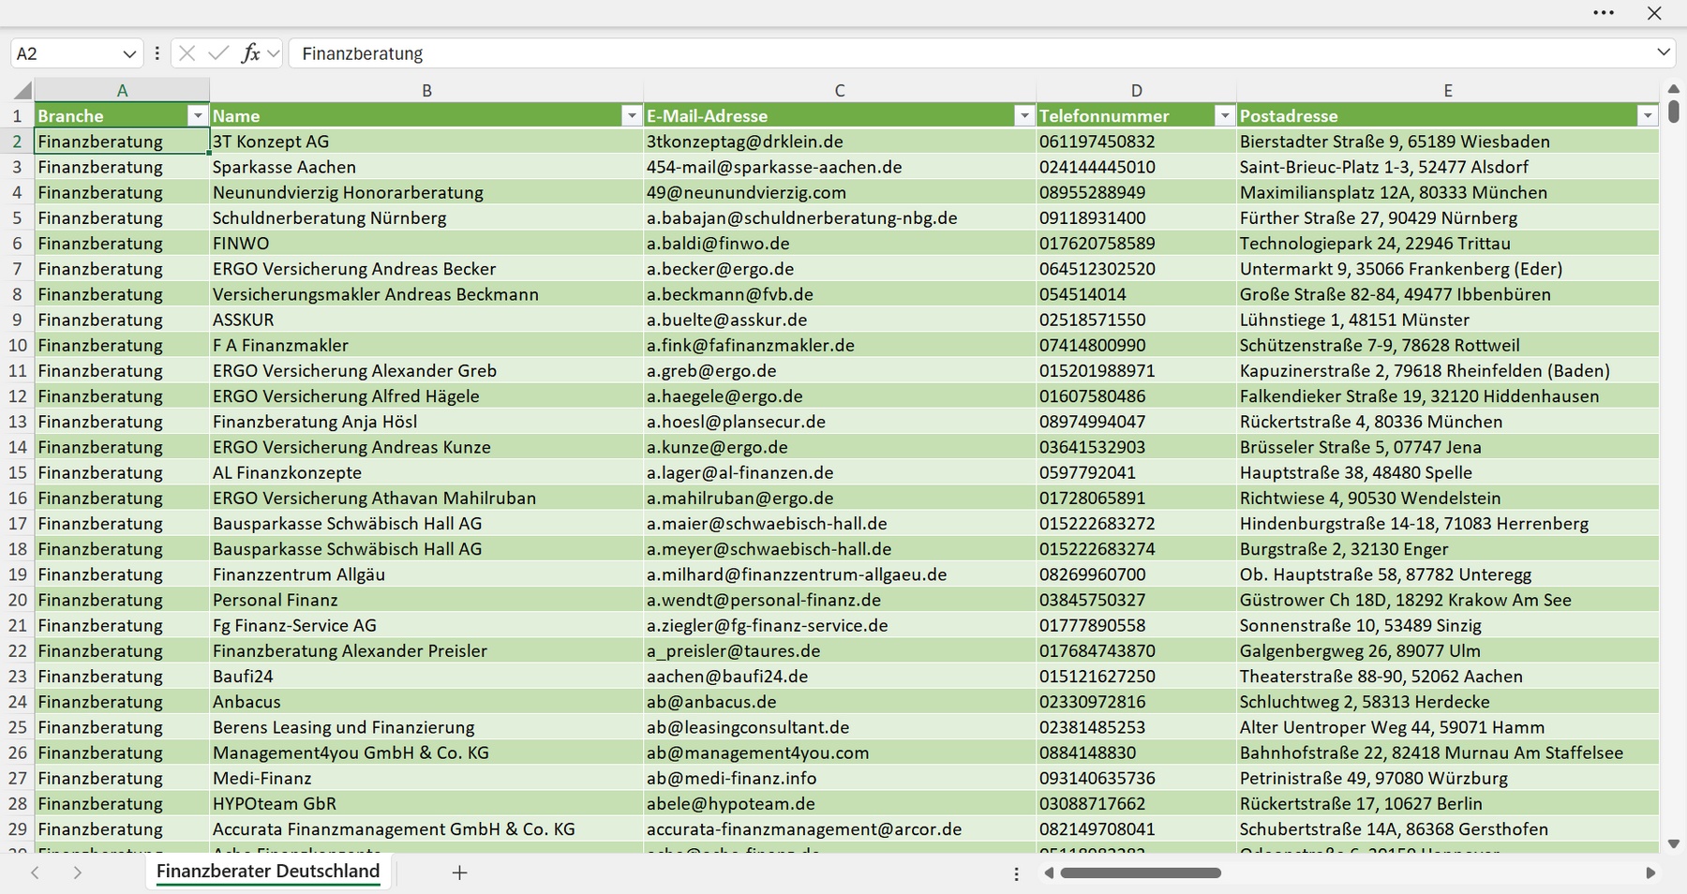Open Telefonnummer column filter dropdown
The image size is (1687, 894).
tap(1224, 116)
